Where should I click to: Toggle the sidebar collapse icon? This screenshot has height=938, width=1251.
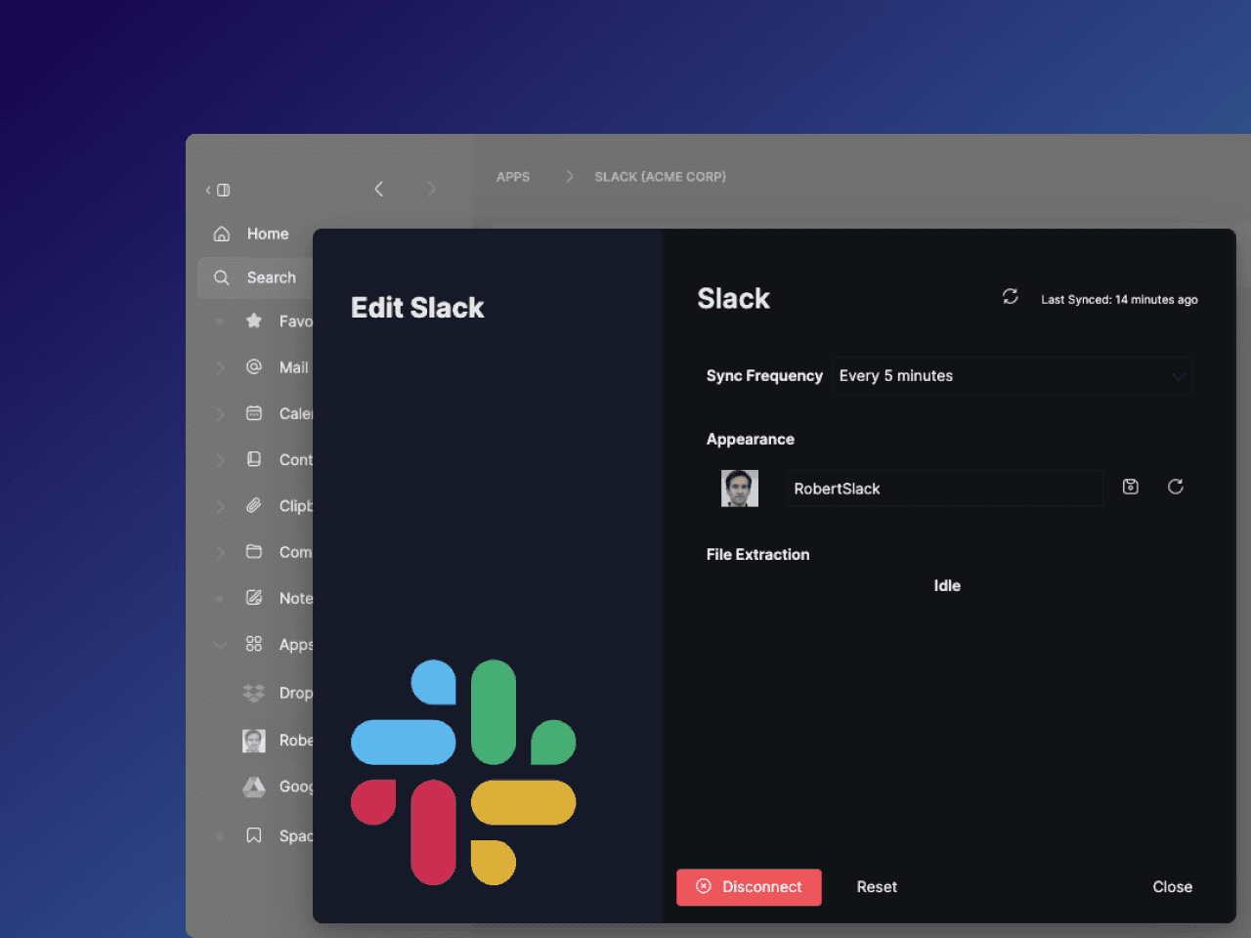click(x=218, y=190)
